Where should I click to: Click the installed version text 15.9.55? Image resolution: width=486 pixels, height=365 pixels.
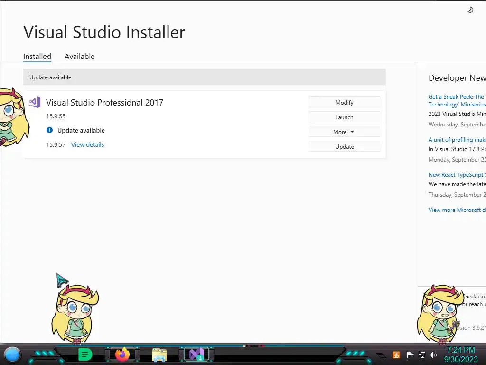(56, 116)
